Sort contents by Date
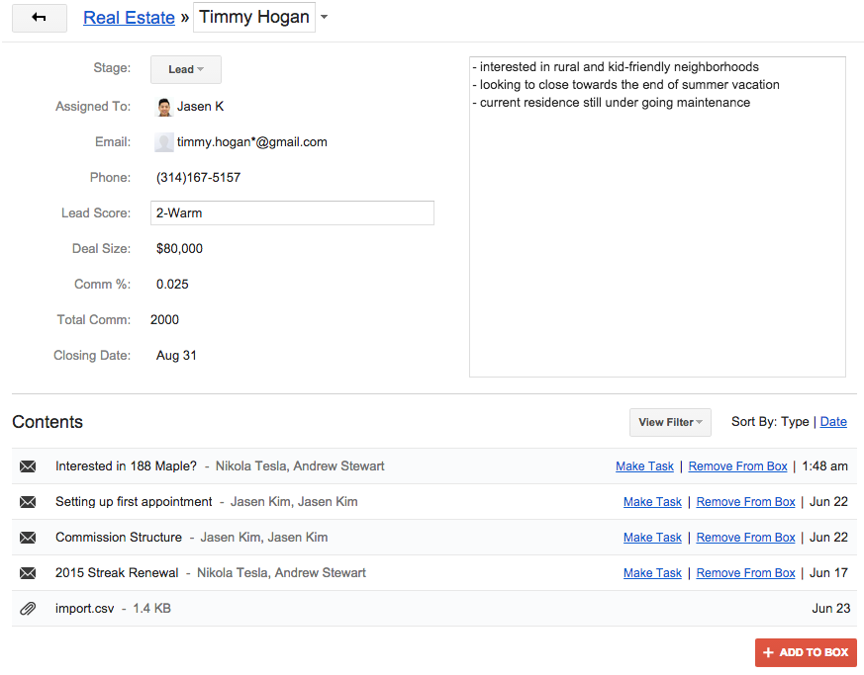864x675 pixels. 833,421
